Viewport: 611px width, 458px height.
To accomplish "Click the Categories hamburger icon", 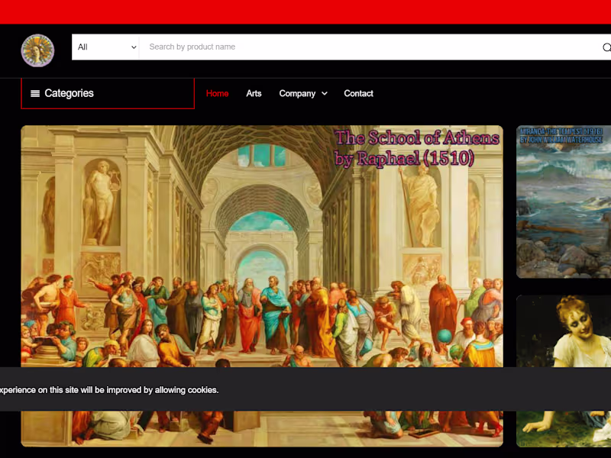I will click(x=35, y=93).
